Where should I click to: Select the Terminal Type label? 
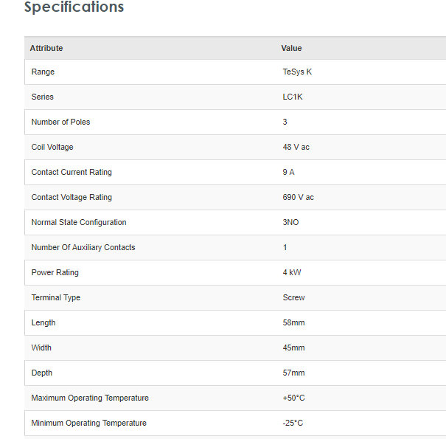[x=56, y=297]
